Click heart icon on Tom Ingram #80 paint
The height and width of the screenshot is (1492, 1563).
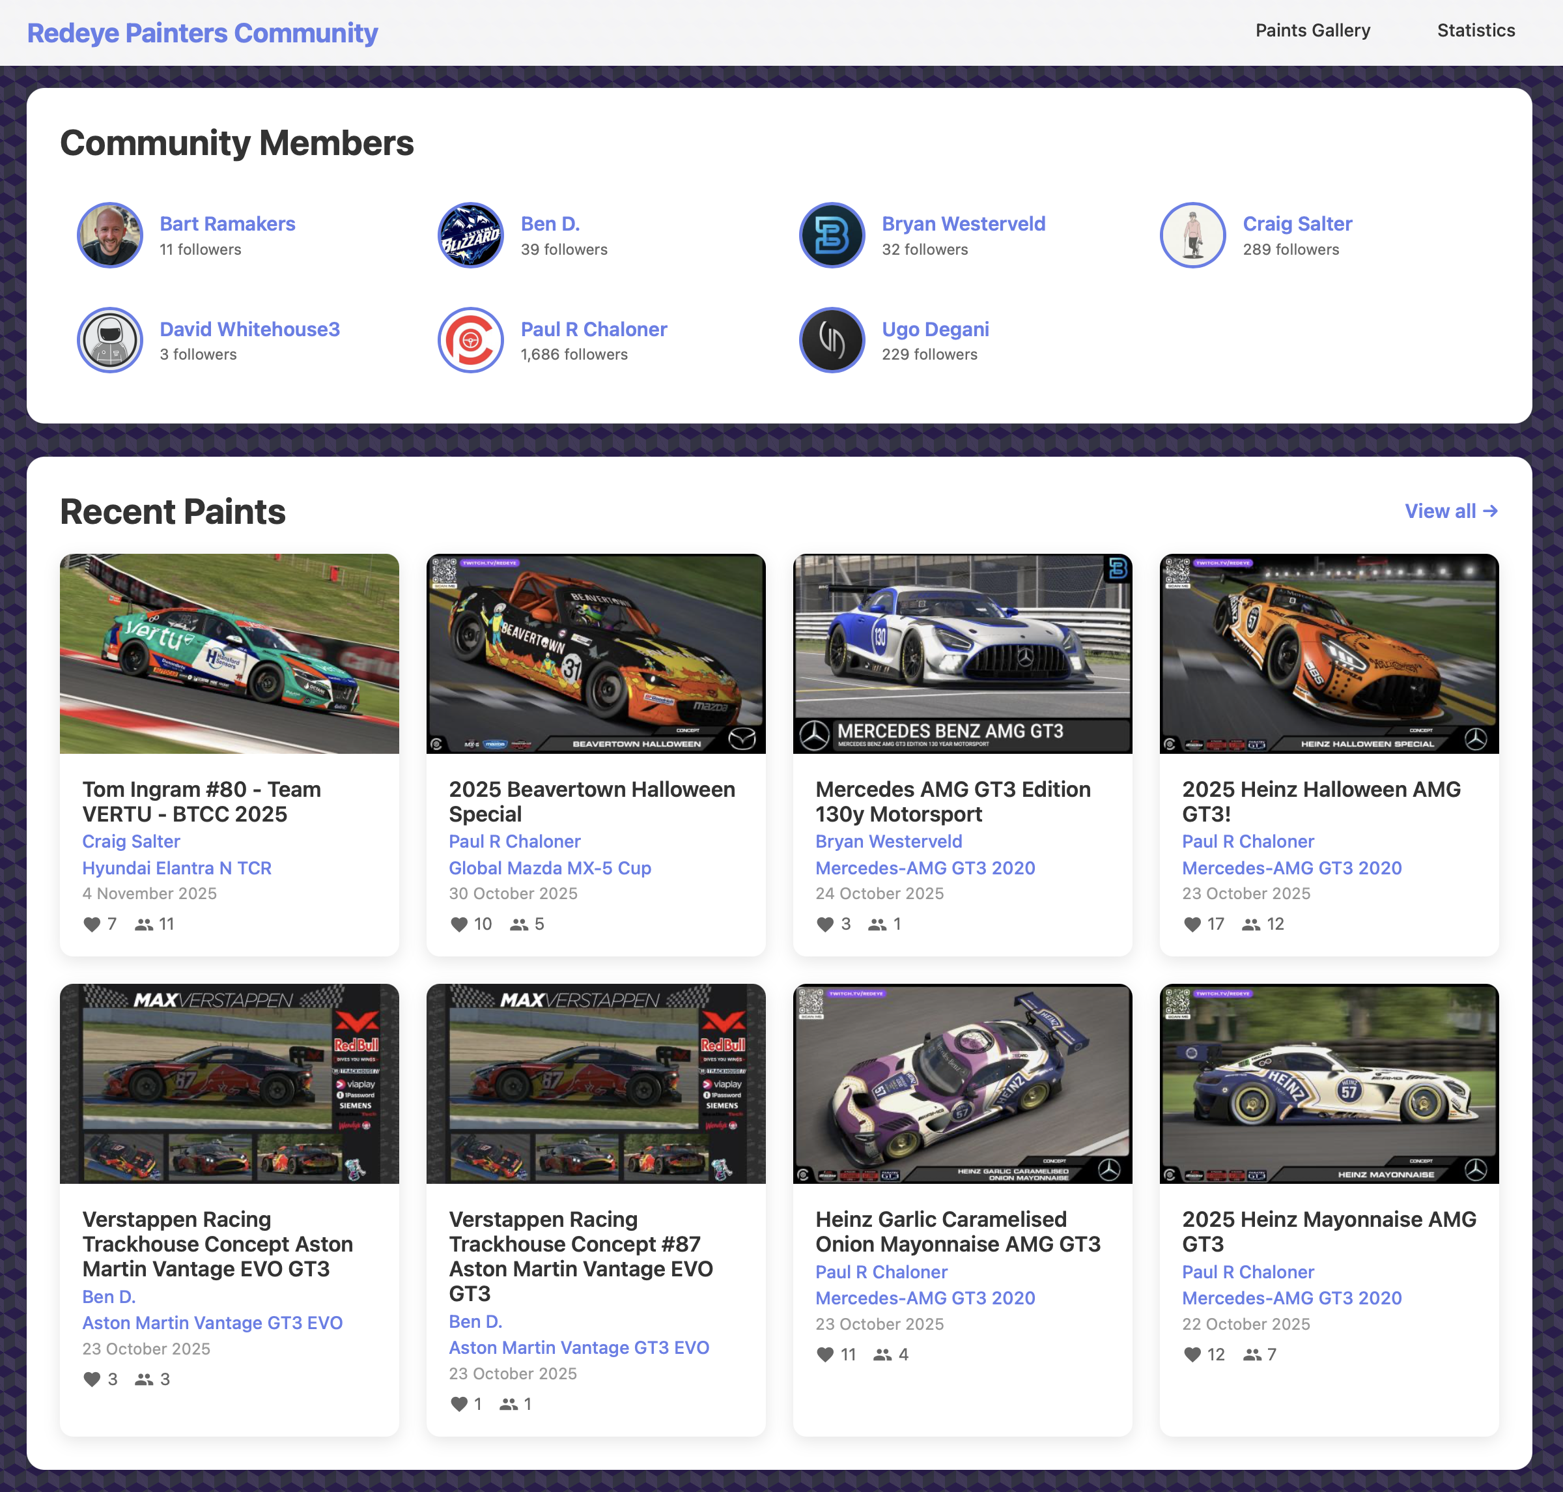92,924
